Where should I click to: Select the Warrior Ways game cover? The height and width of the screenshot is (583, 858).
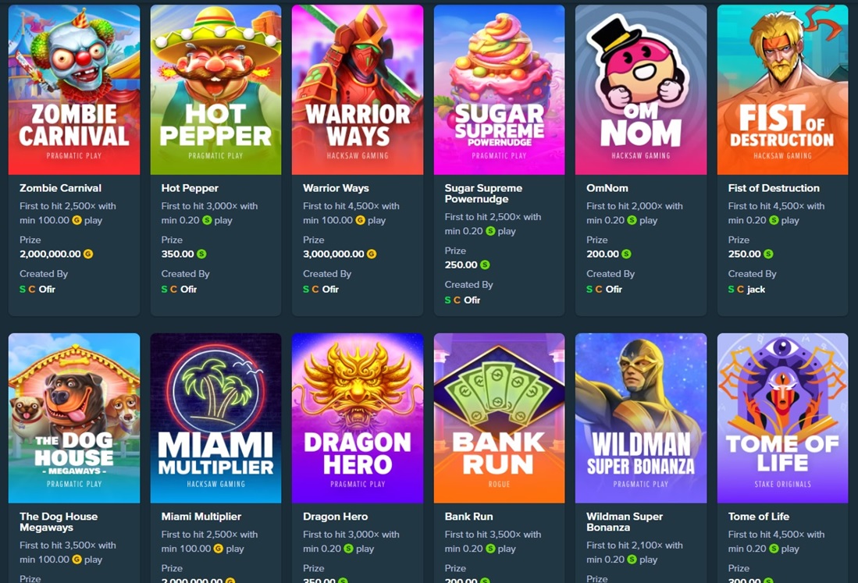(358, 90)
